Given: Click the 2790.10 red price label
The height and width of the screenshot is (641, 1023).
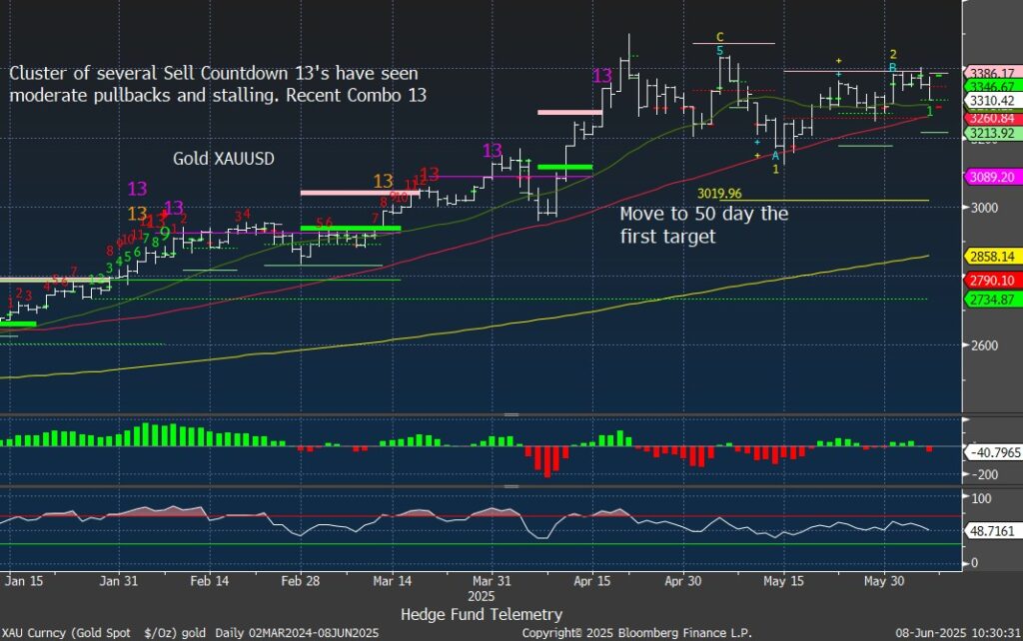Looking at the screenshot, I should [992, 281].
